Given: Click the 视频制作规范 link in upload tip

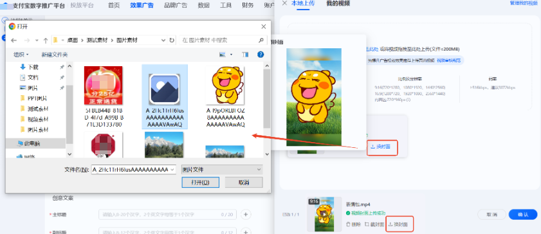Looking at the screenshot, I should pos(449,60).
